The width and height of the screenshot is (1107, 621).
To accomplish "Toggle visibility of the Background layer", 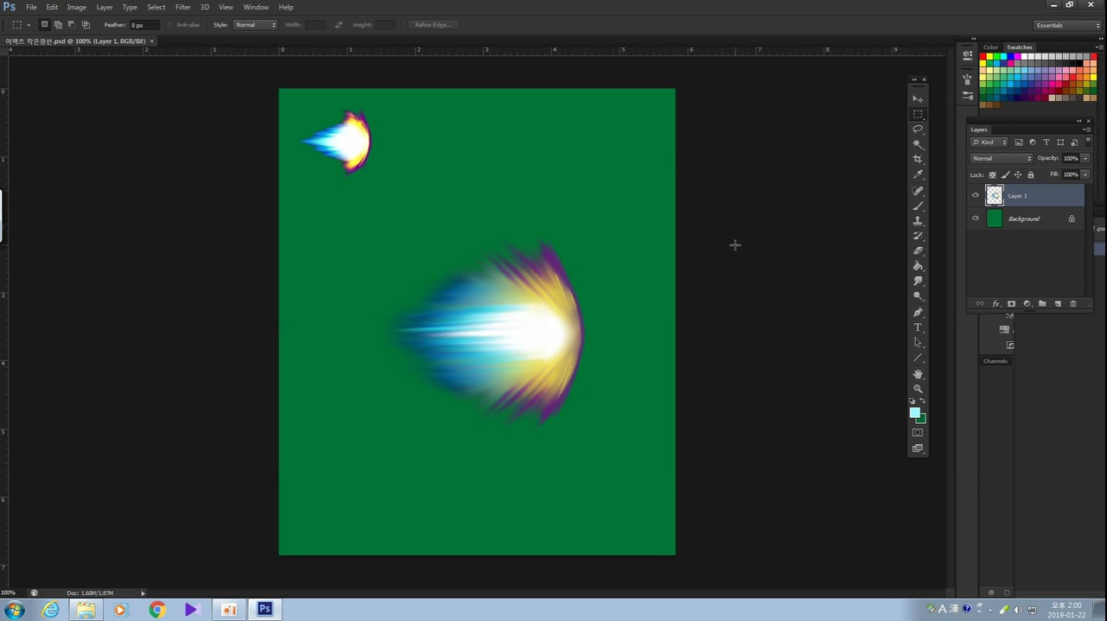I will (x=976, y=219).
